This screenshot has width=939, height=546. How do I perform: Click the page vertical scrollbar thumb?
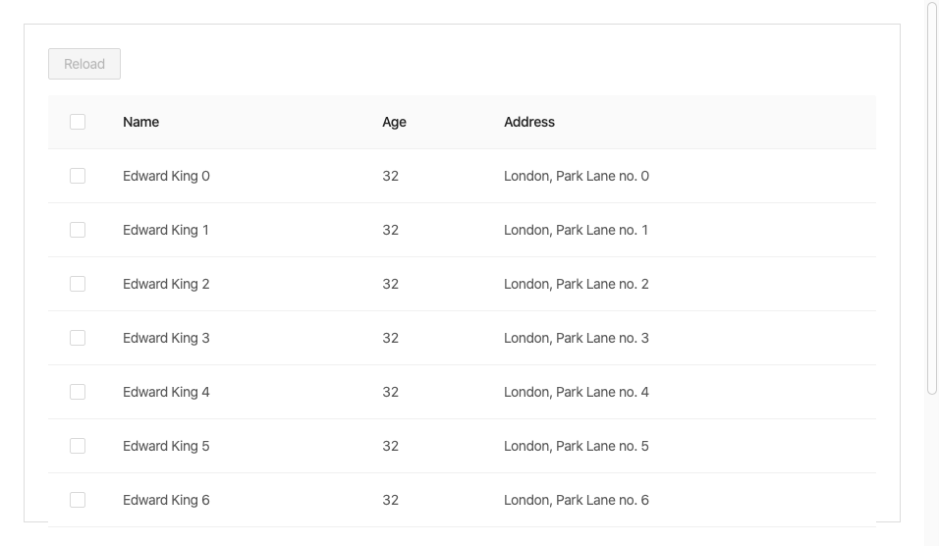tap(932, 196)
